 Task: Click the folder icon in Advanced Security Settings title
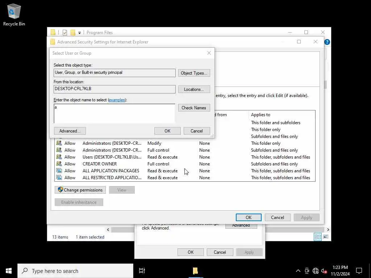pyautogui.click(x=53, y=42)
